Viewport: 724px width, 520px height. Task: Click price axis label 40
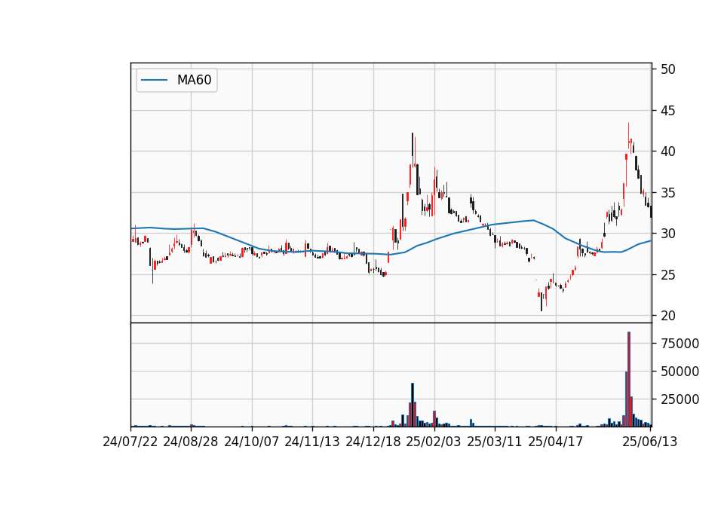tap(667, 151)
